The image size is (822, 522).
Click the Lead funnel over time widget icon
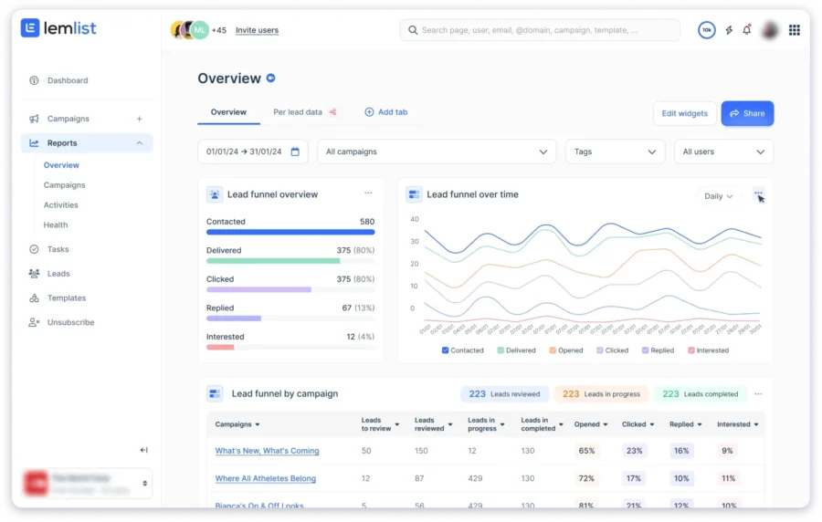click(x=414, y=194)
